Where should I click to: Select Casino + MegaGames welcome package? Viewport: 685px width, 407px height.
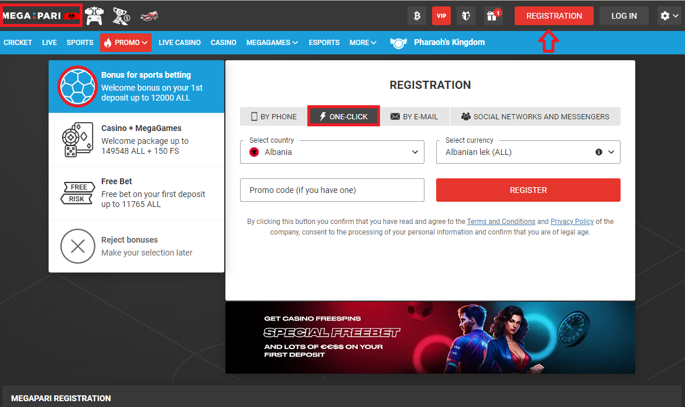[136, 140]
